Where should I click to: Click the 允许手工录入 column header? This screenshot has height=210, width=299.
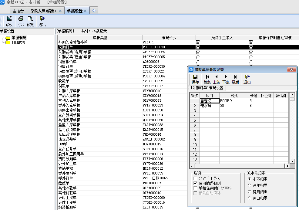tap(222, 38)
